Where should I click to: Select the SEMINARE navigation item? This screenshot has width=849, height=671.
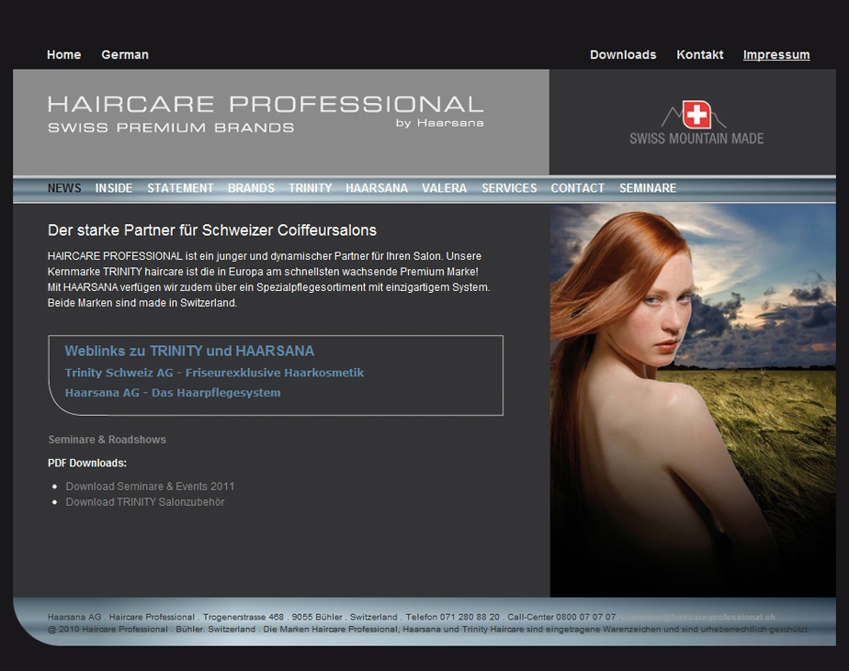point(648,188)
